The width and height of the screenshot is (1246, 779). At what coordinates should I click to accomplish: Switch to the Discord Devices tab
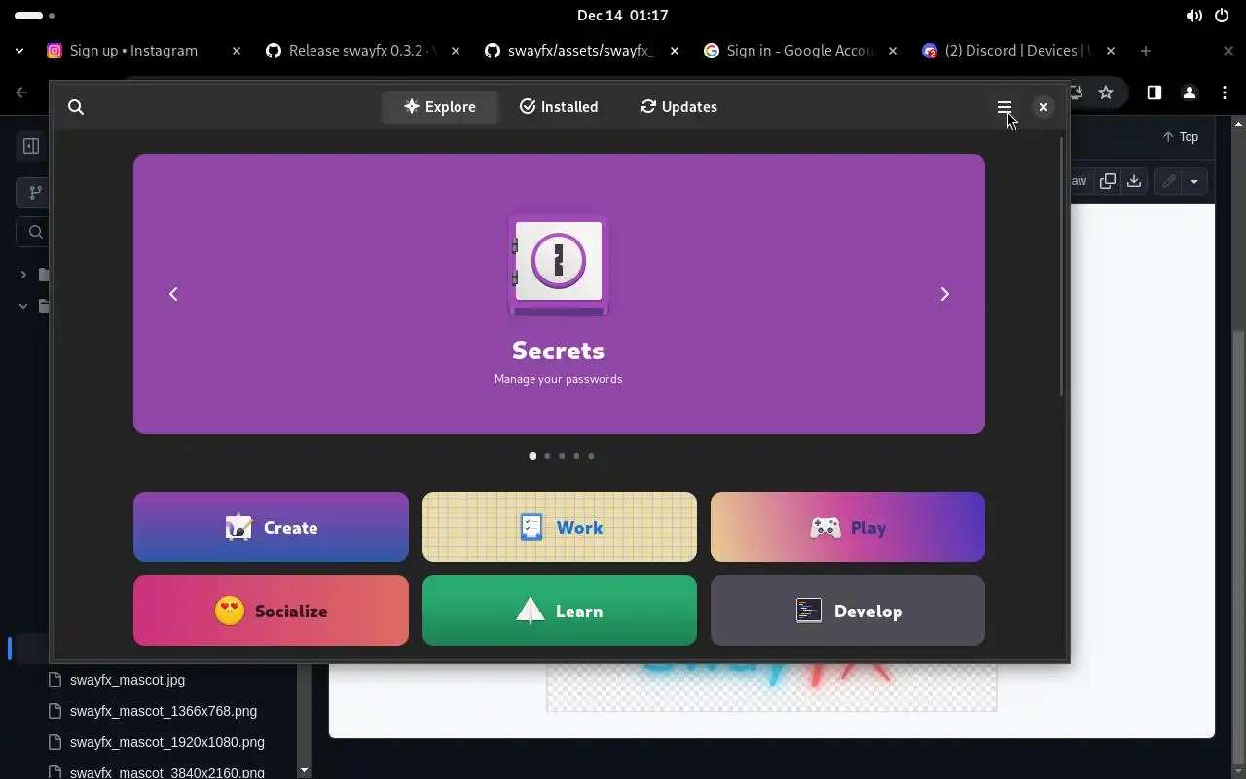pyautogui.click(x=1018, y=51)
